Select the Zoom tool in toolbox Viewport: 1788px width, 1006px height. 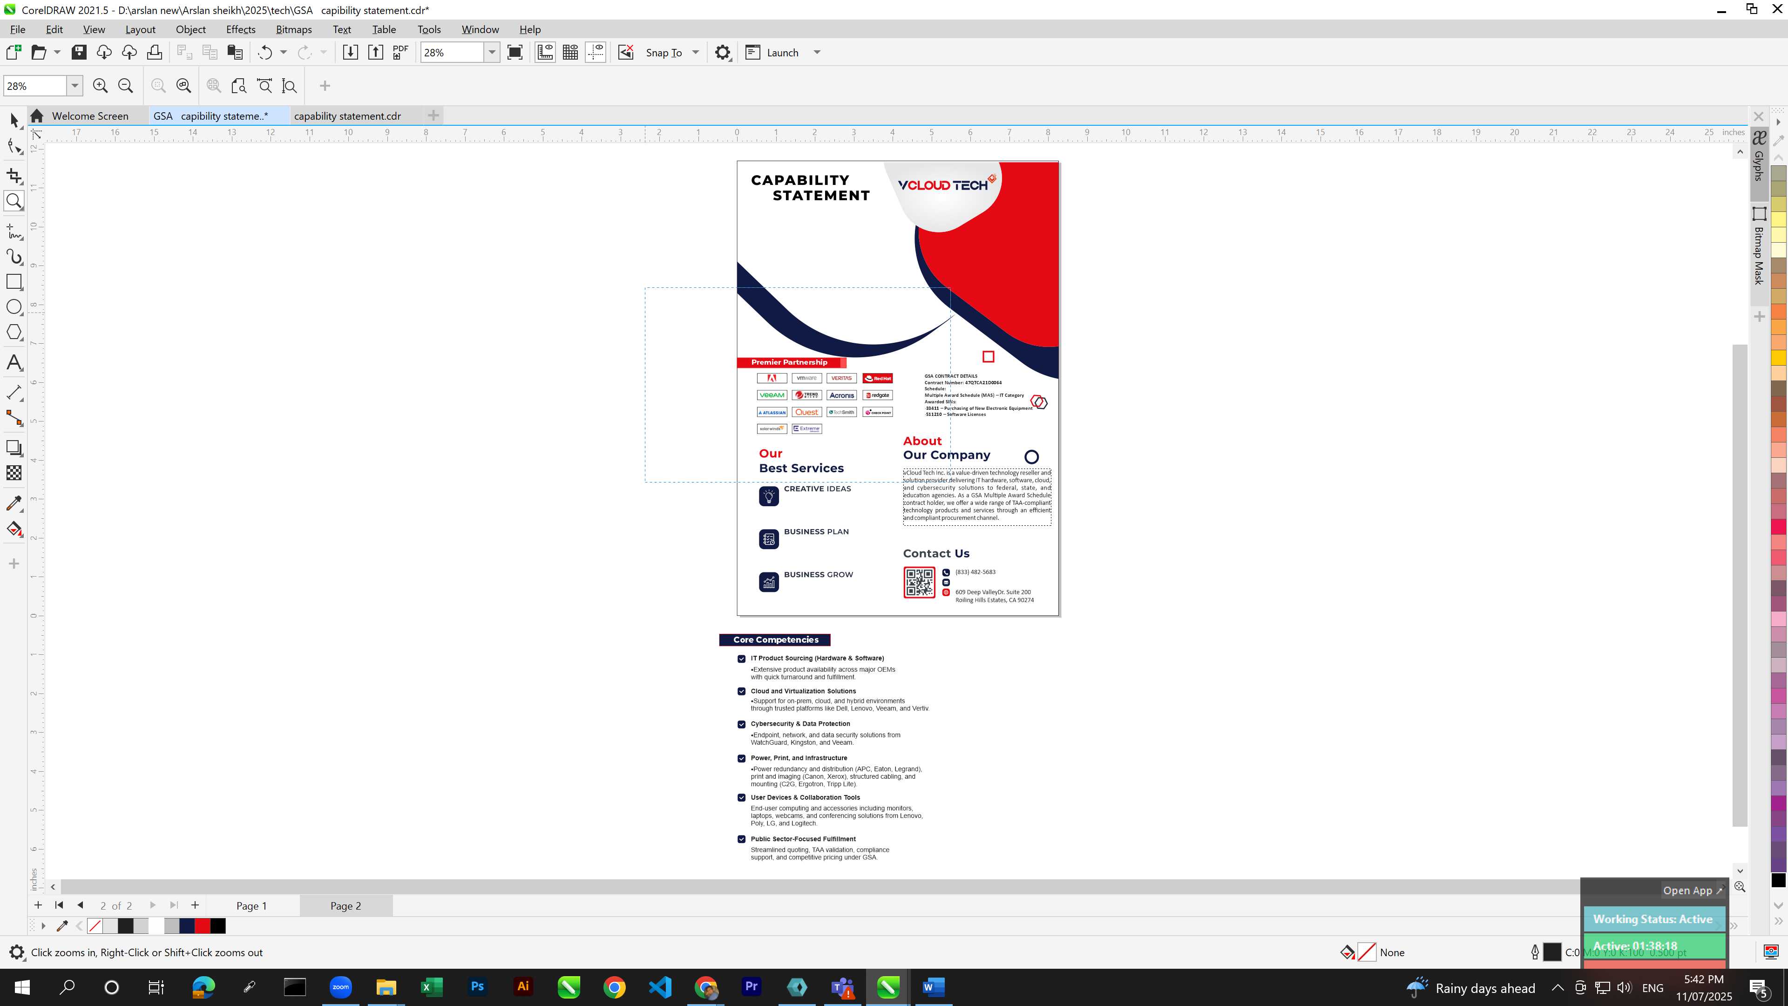(14, 201)
